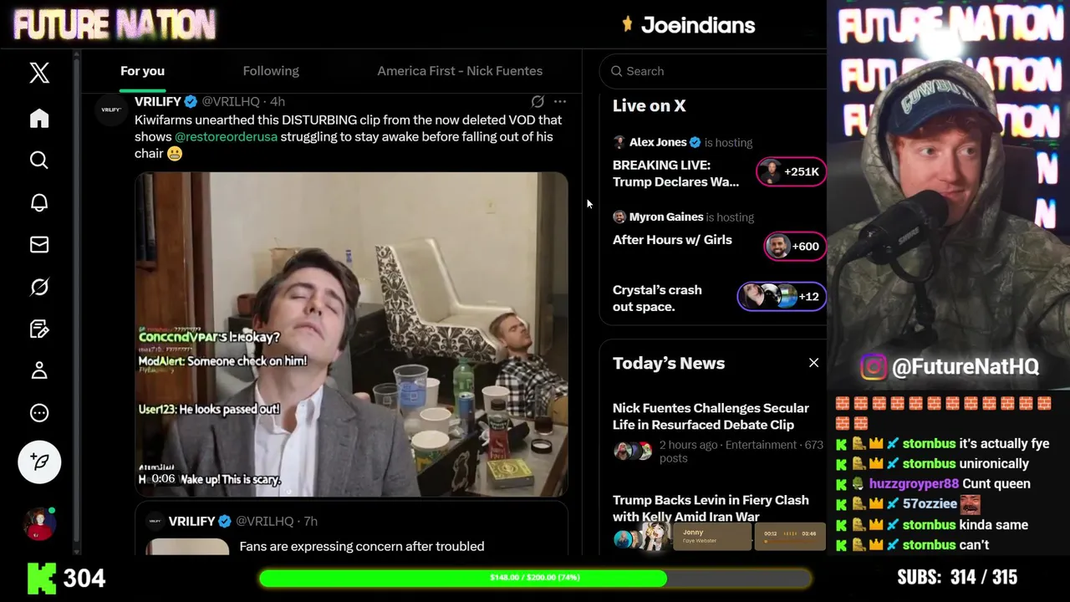Click the Live on X heading
This screenshot has height=602, width=1070.
pos(649,105)
